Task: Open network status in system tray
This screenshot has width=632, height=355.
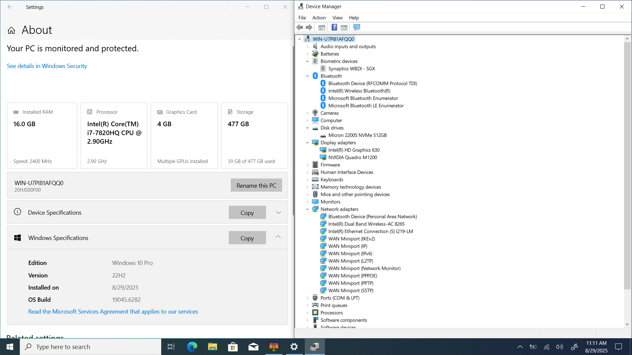Action: coord(547,347)
